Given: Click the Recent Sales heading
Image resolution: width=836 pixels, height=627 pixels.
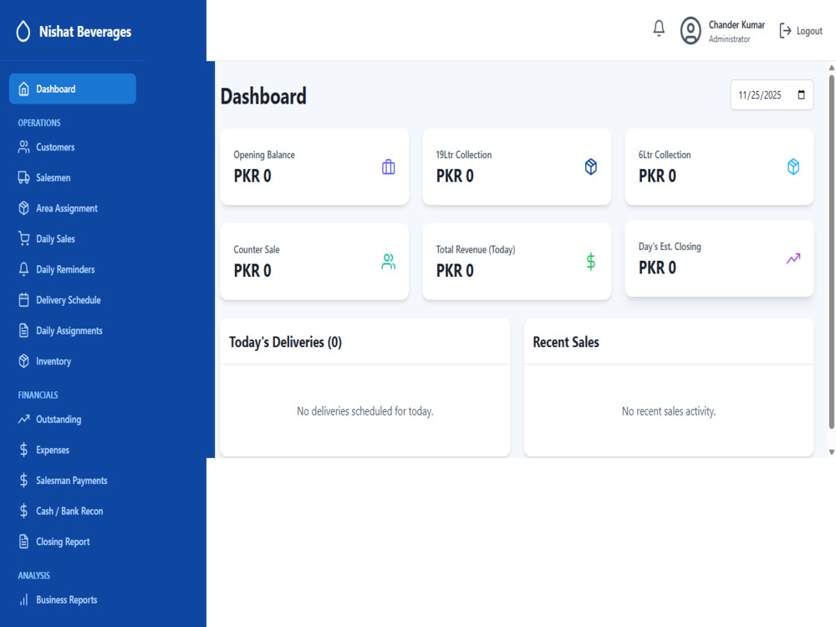Looking at the screenshot, I should coord(566,342).
